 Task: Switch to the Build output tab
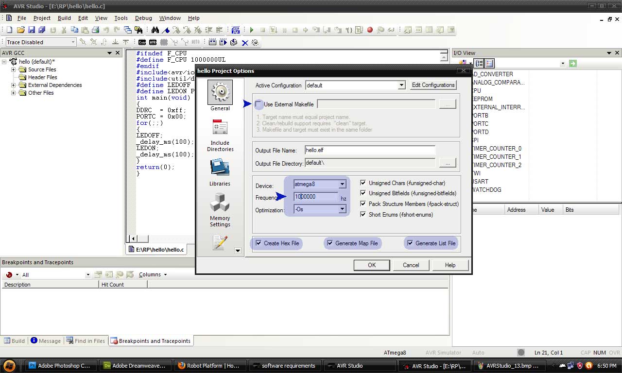pos(14,341)
